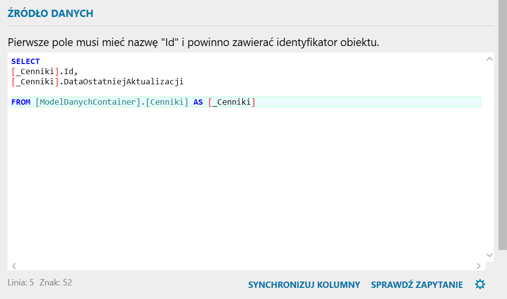Click the editor scroll-up arrow

[489, 60]
